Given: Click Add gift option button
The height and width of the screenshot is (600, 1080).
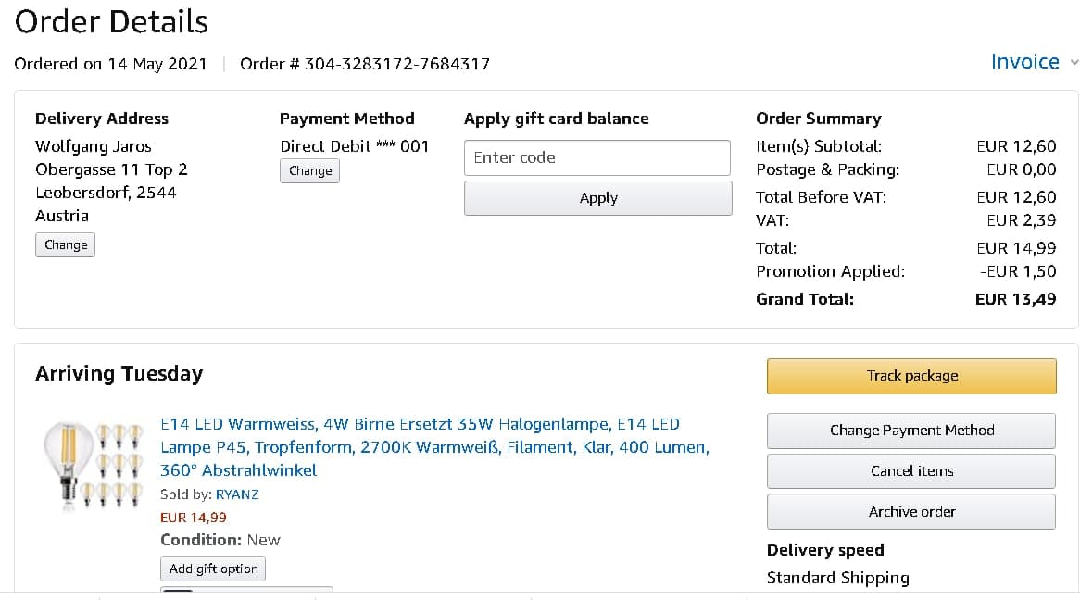Looking at the screenshot, I should tap(213, 569).
